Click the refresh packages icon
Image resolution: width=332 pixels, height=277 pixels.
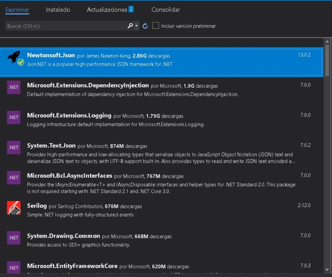click(145, 26)
